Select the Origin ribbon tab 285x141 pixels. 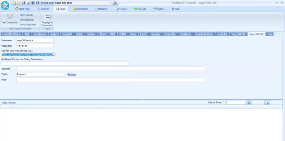(x=61, y=9)
